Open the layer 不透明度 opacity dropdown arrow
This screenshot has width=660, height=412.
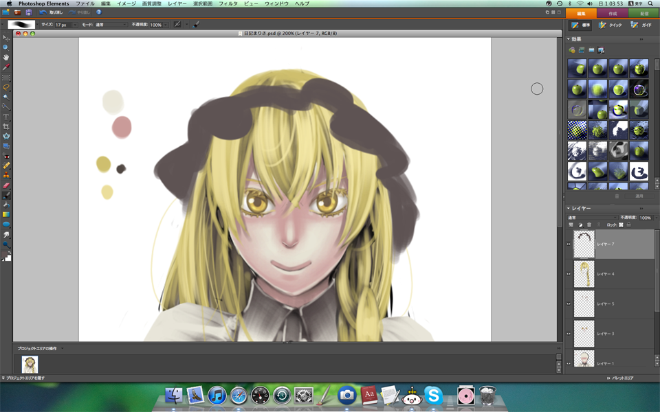(x=655, y=218)
